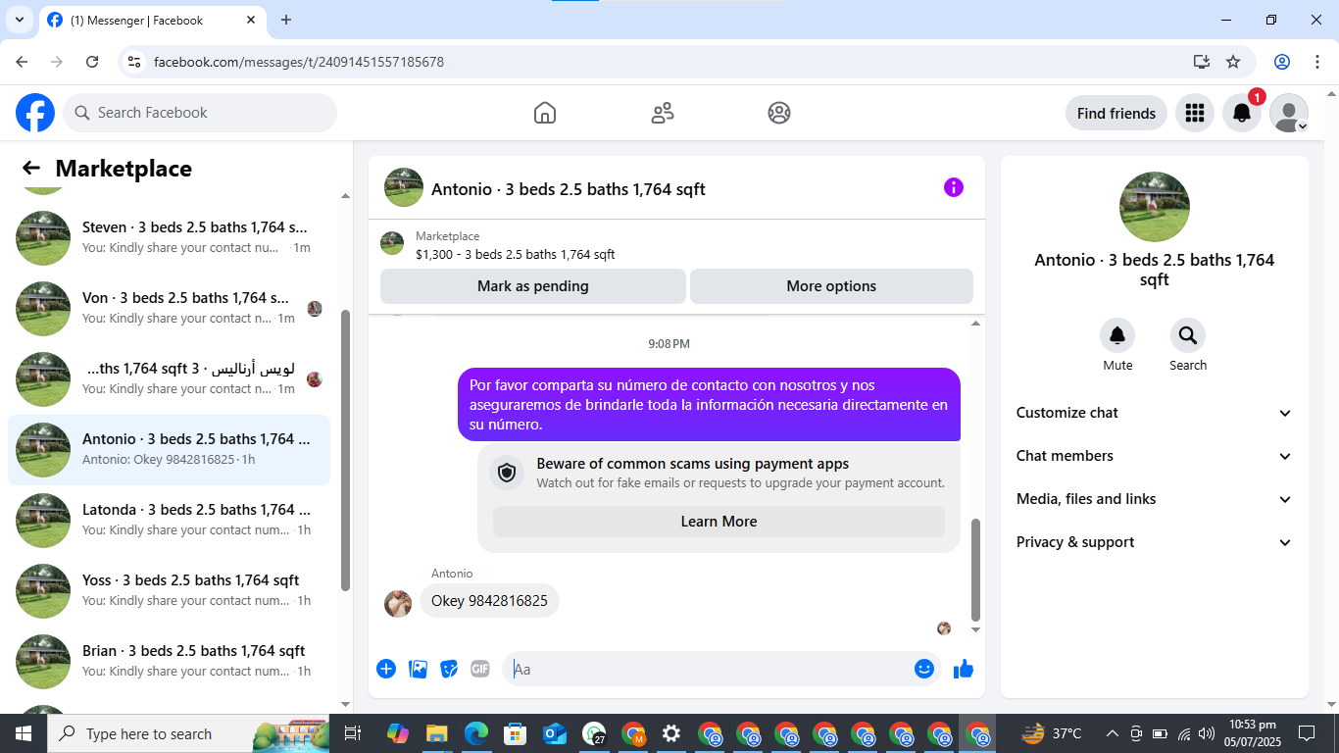Open the notifications bell with red badge
Viewport: 1339px width, 753px height.
click(1242, 113)
